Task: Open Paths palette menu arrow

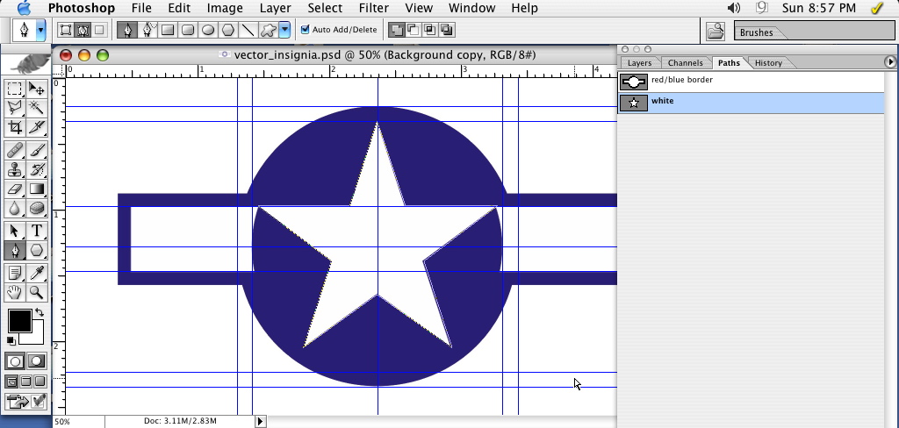Action: [x=890, y=61]
